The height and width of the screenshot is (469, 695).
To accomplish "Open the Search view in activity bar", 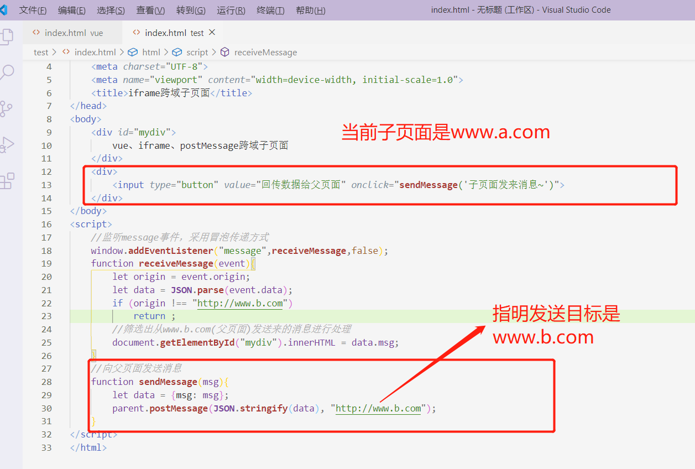I will (7, 72).
